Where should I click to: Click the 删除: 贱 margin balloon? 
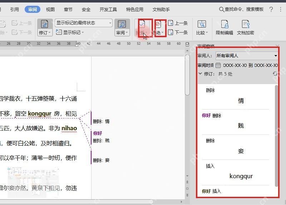pyautogui.click(x=101, y=141)
